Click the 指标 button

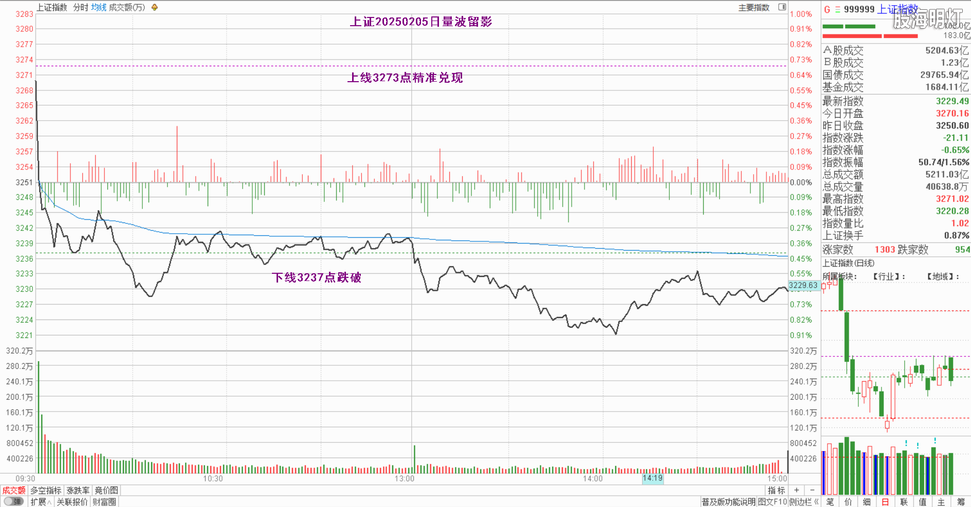776,491
